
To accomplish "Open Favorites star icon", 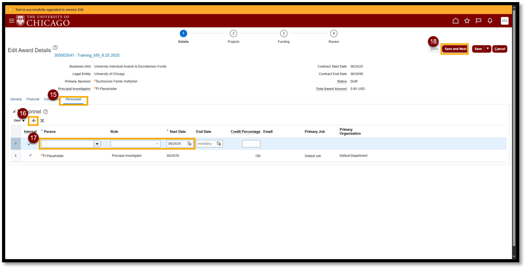I will coord(467,21).
